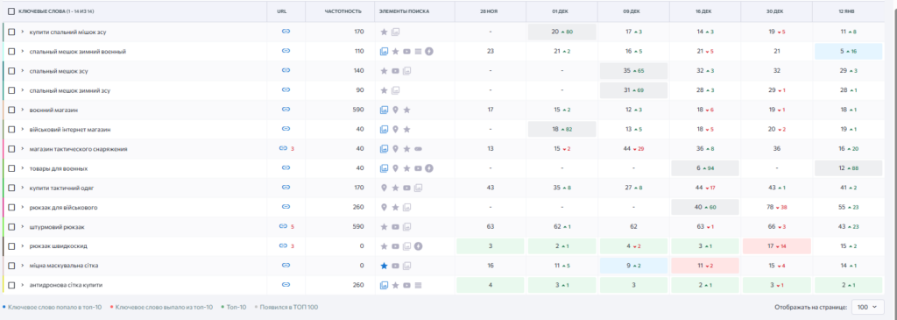The width and height of the screenshot is (897, 320).
Task: Click images icon in "військовий інтернет магазин" row
Action: point(384,130)
